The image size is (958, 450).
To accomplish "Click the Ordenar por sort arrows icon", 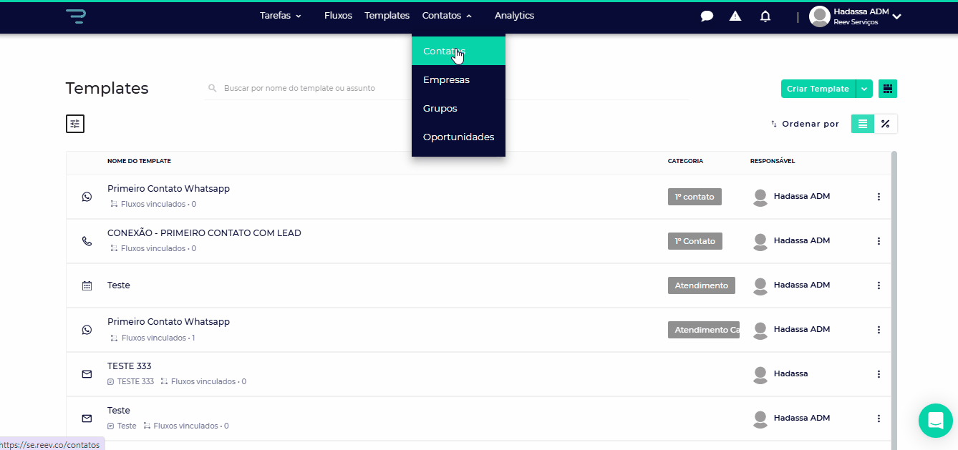I will (x=774, y=124).
